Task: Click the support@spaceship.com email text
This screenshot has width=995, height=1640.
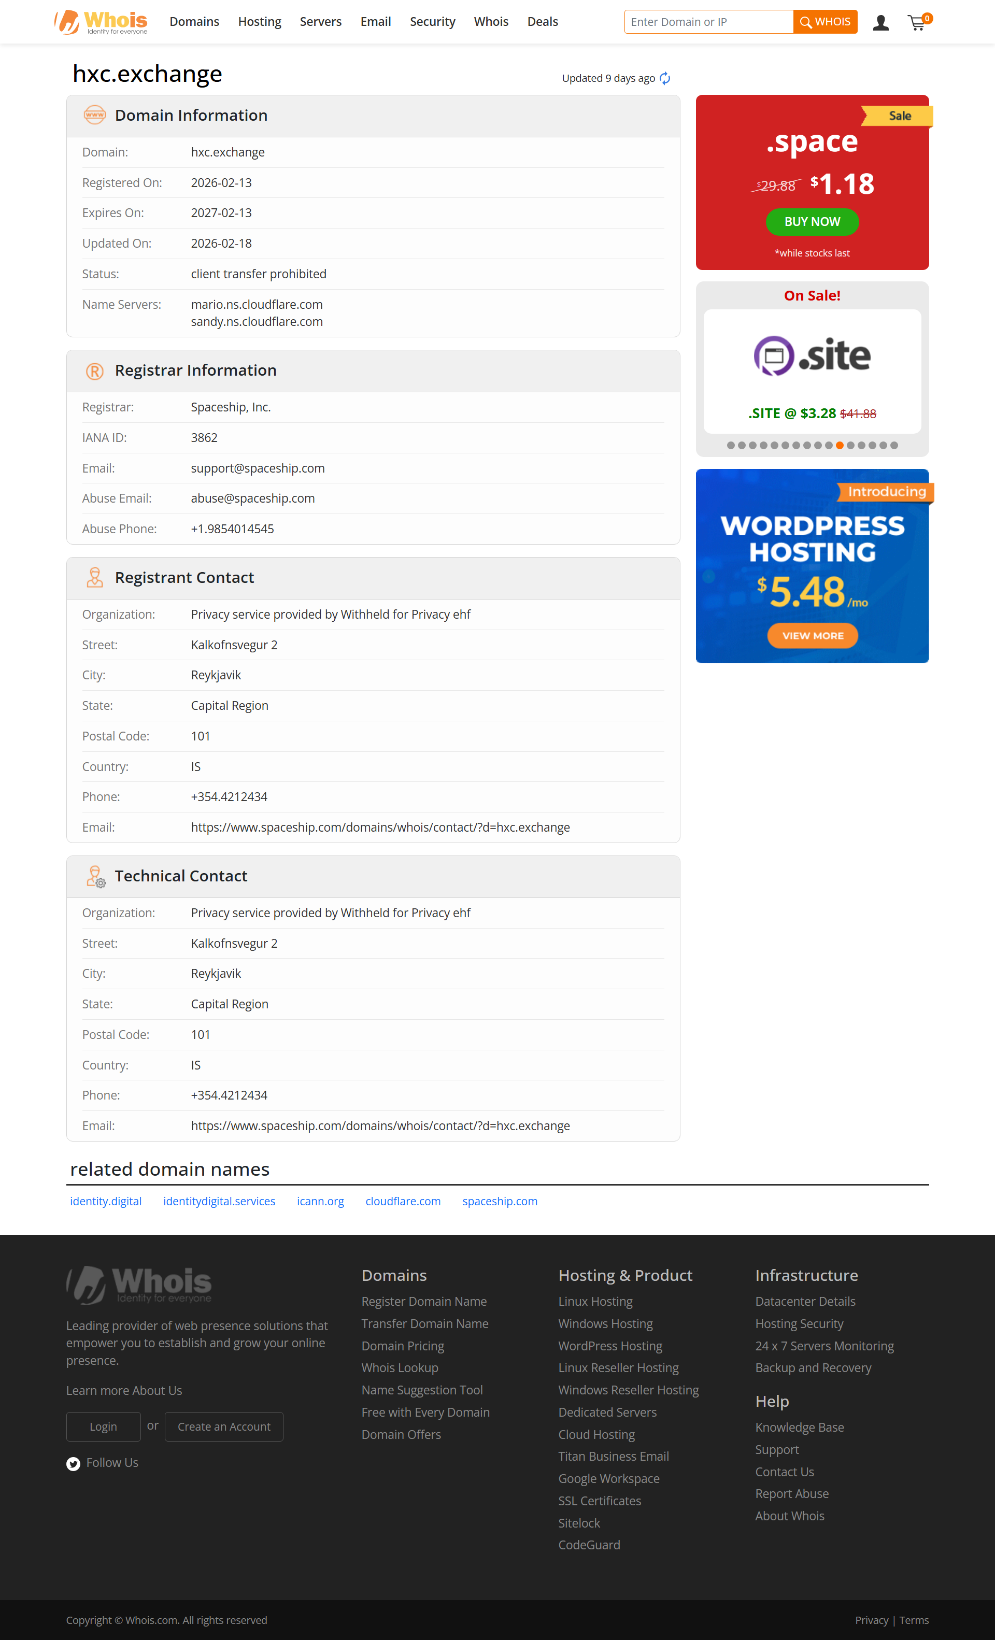Action: pos(258,468)
